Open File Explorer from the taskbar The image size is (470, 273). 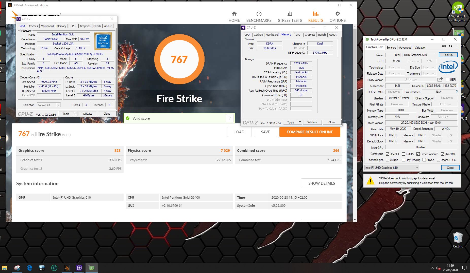click(5, 268)
